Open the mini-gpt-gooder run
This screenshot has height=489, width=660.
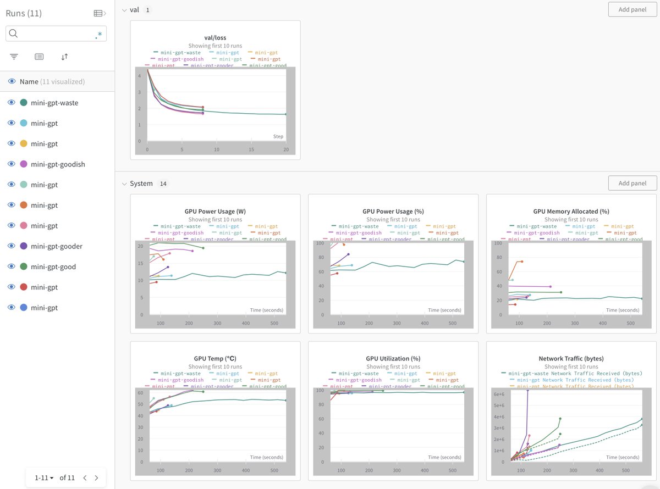click(x=57, y=246)
